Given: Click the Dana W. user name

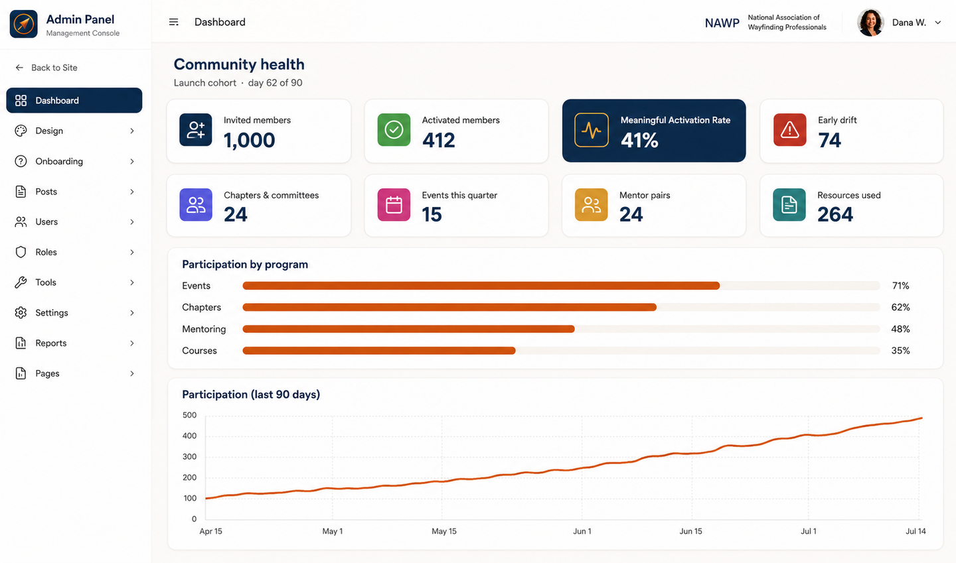Looking at the screenshot, I should tap(909, 23).
